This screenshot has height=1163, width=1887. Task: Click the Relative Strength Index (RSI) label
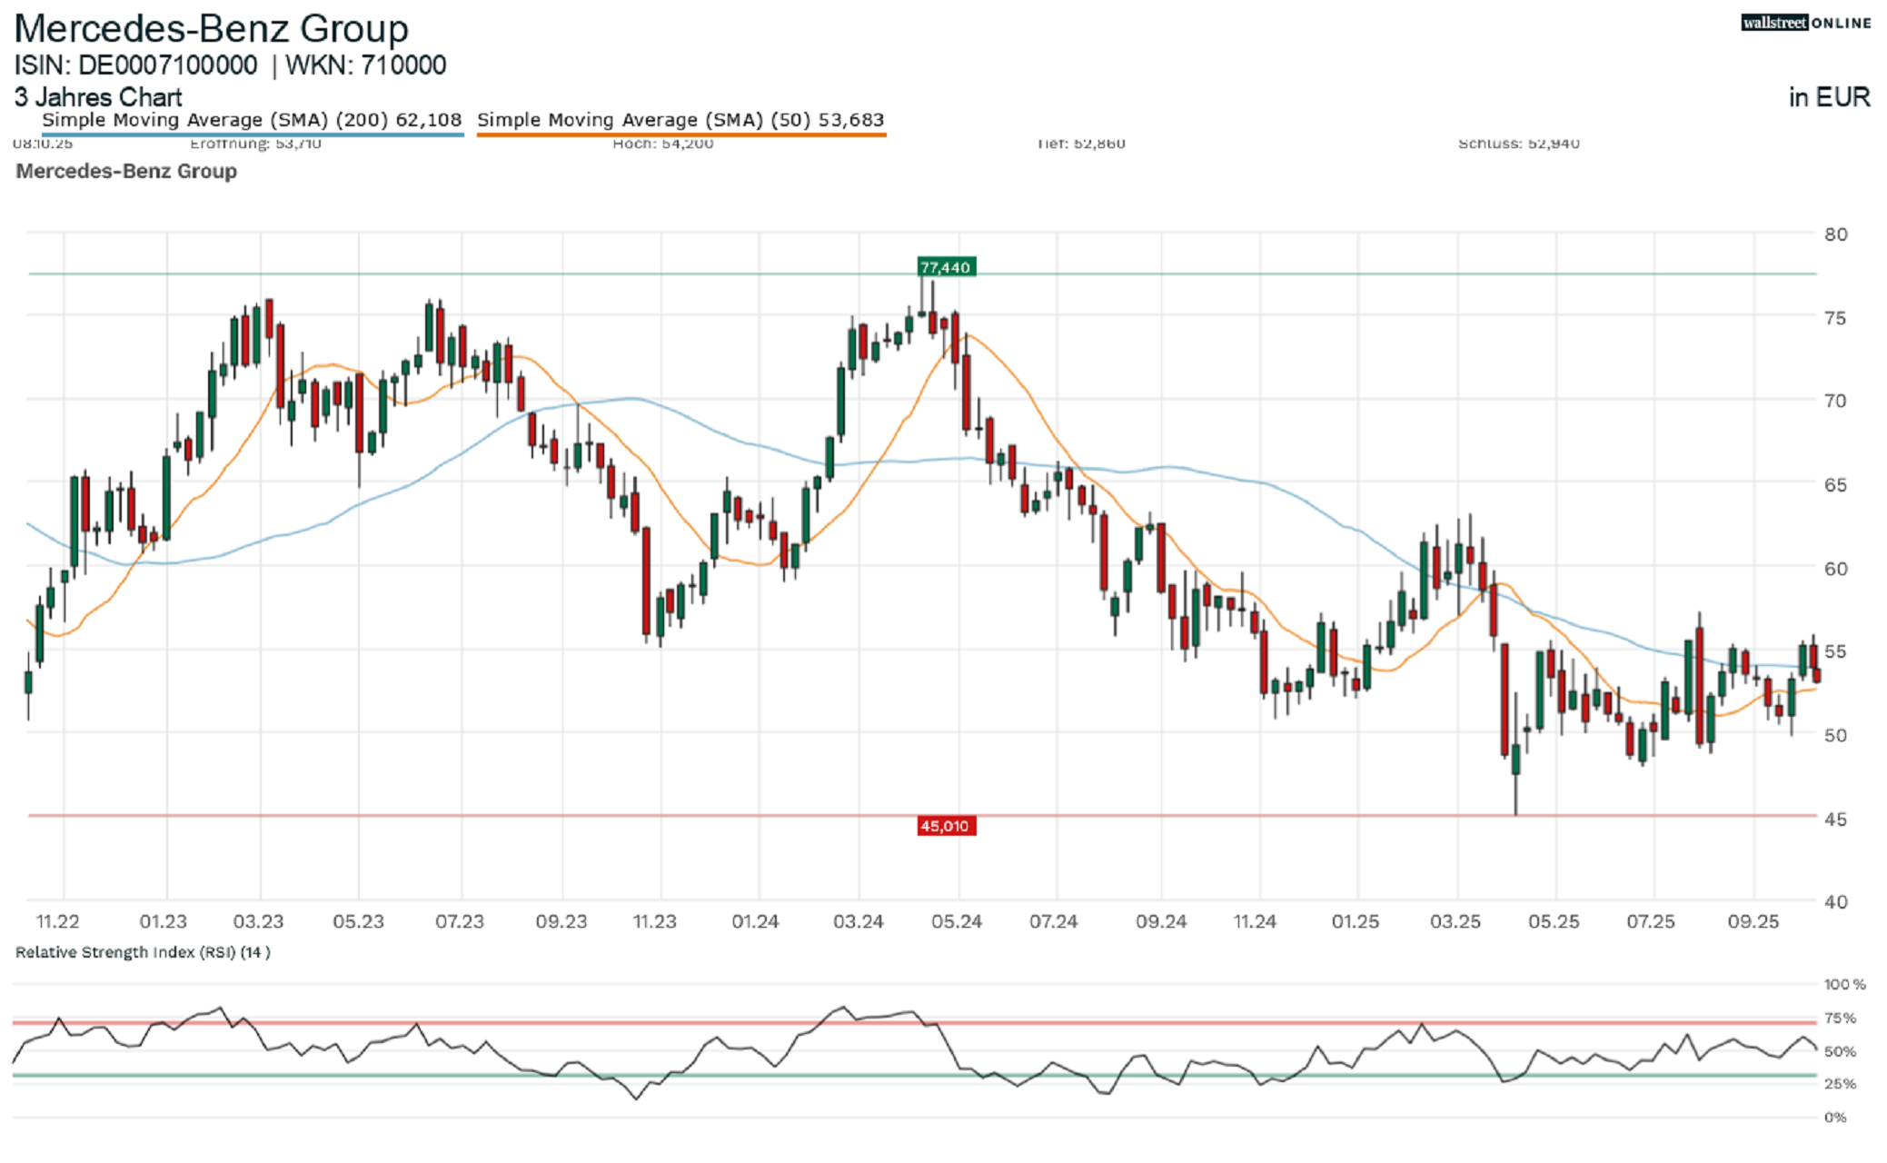[143, 952]
